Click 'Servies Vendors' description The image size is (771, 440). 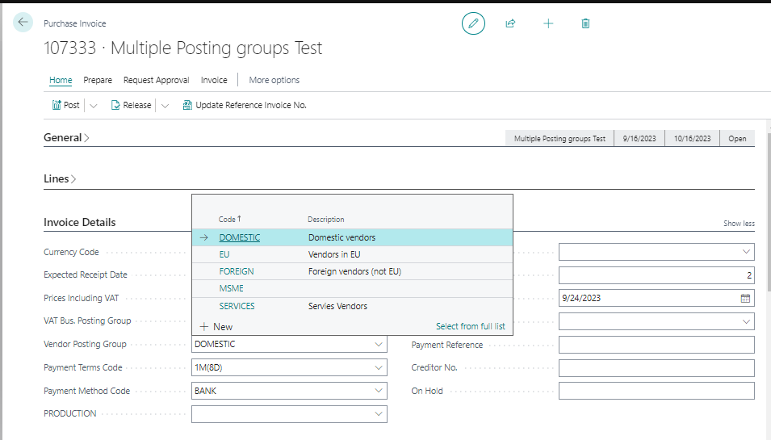tap(337, 306)
